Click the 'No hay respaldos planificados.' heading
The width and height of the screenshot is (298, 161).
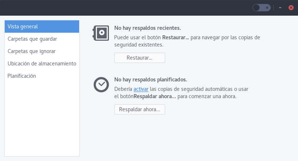(151, 80)
